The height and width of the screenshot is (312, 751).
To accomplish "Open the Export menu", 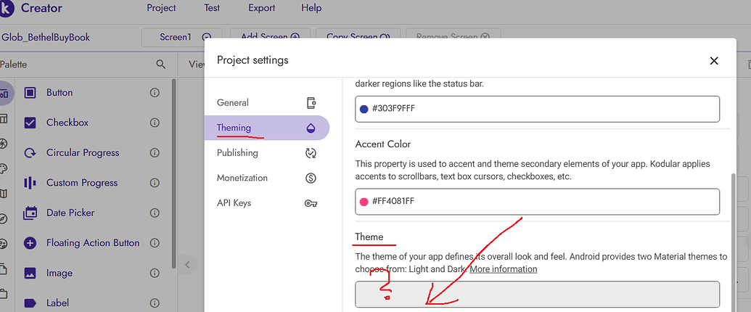I will 261,8.
